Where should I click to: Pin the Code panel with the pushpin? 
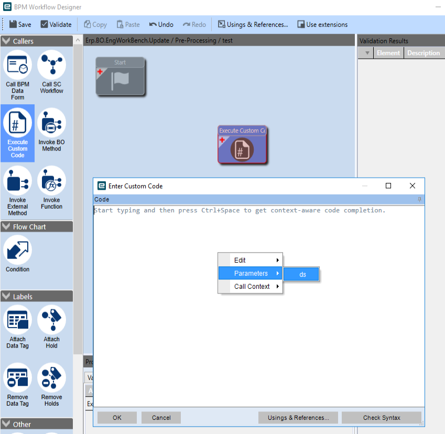[419, 199]
